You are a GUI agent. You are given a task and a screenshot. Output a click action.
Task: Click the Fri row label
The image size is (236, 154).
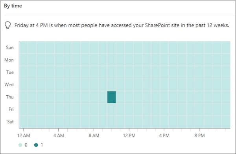[11, 109]
